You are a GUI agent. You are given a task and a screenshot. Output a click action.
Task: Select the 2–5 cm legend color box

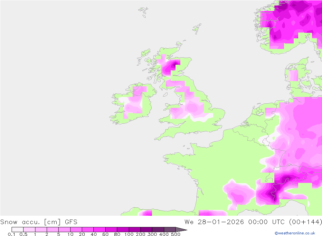point(53,230)
